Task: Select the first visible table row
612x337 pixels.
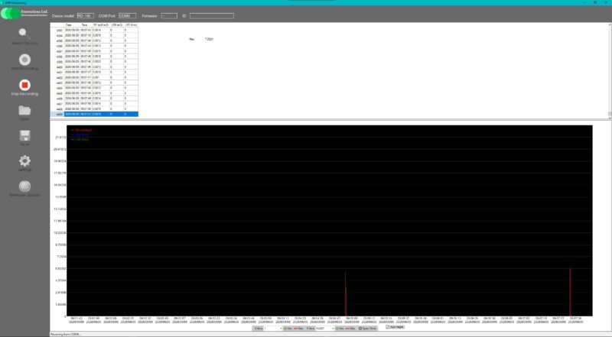Action: coord(94,30)
